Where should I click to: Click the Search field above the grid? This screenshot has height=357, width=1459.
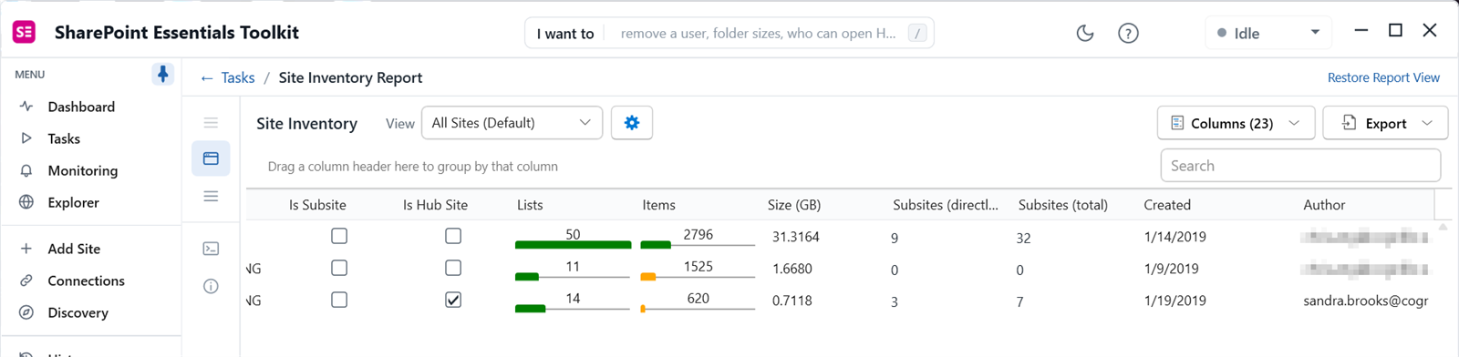[x=1300, y=166]
